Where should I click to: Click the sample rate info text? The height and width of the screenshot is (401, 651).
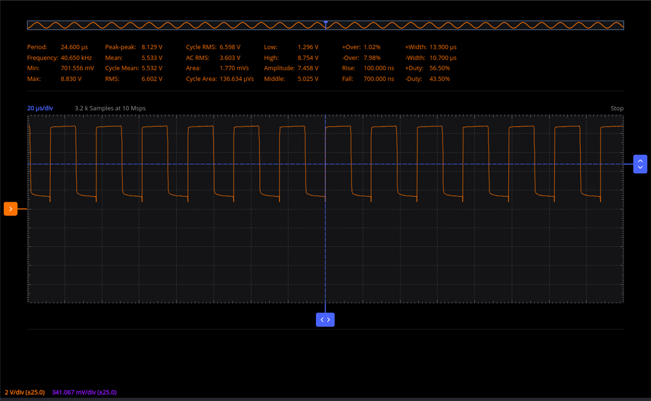pyautogui.click(x=110, y=108)
